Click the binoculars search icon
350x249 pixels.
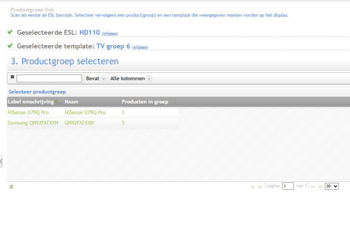12,77
